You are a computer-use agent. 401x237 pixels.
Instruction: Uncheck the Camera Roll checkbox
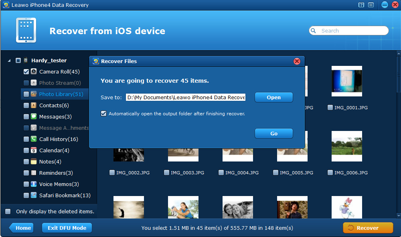pos(26,72)
